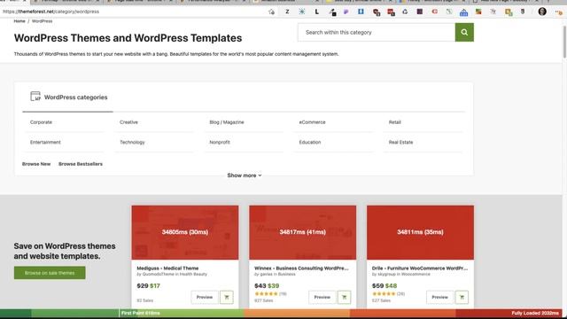Screen dimensions: 567x319
Task: Open the eCommerce category
Action: tap(312, 122)
